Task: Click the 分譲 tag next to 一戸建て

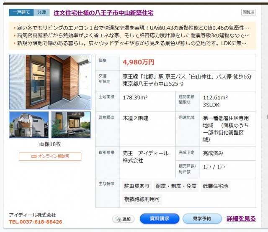Action: pos(41,13)
